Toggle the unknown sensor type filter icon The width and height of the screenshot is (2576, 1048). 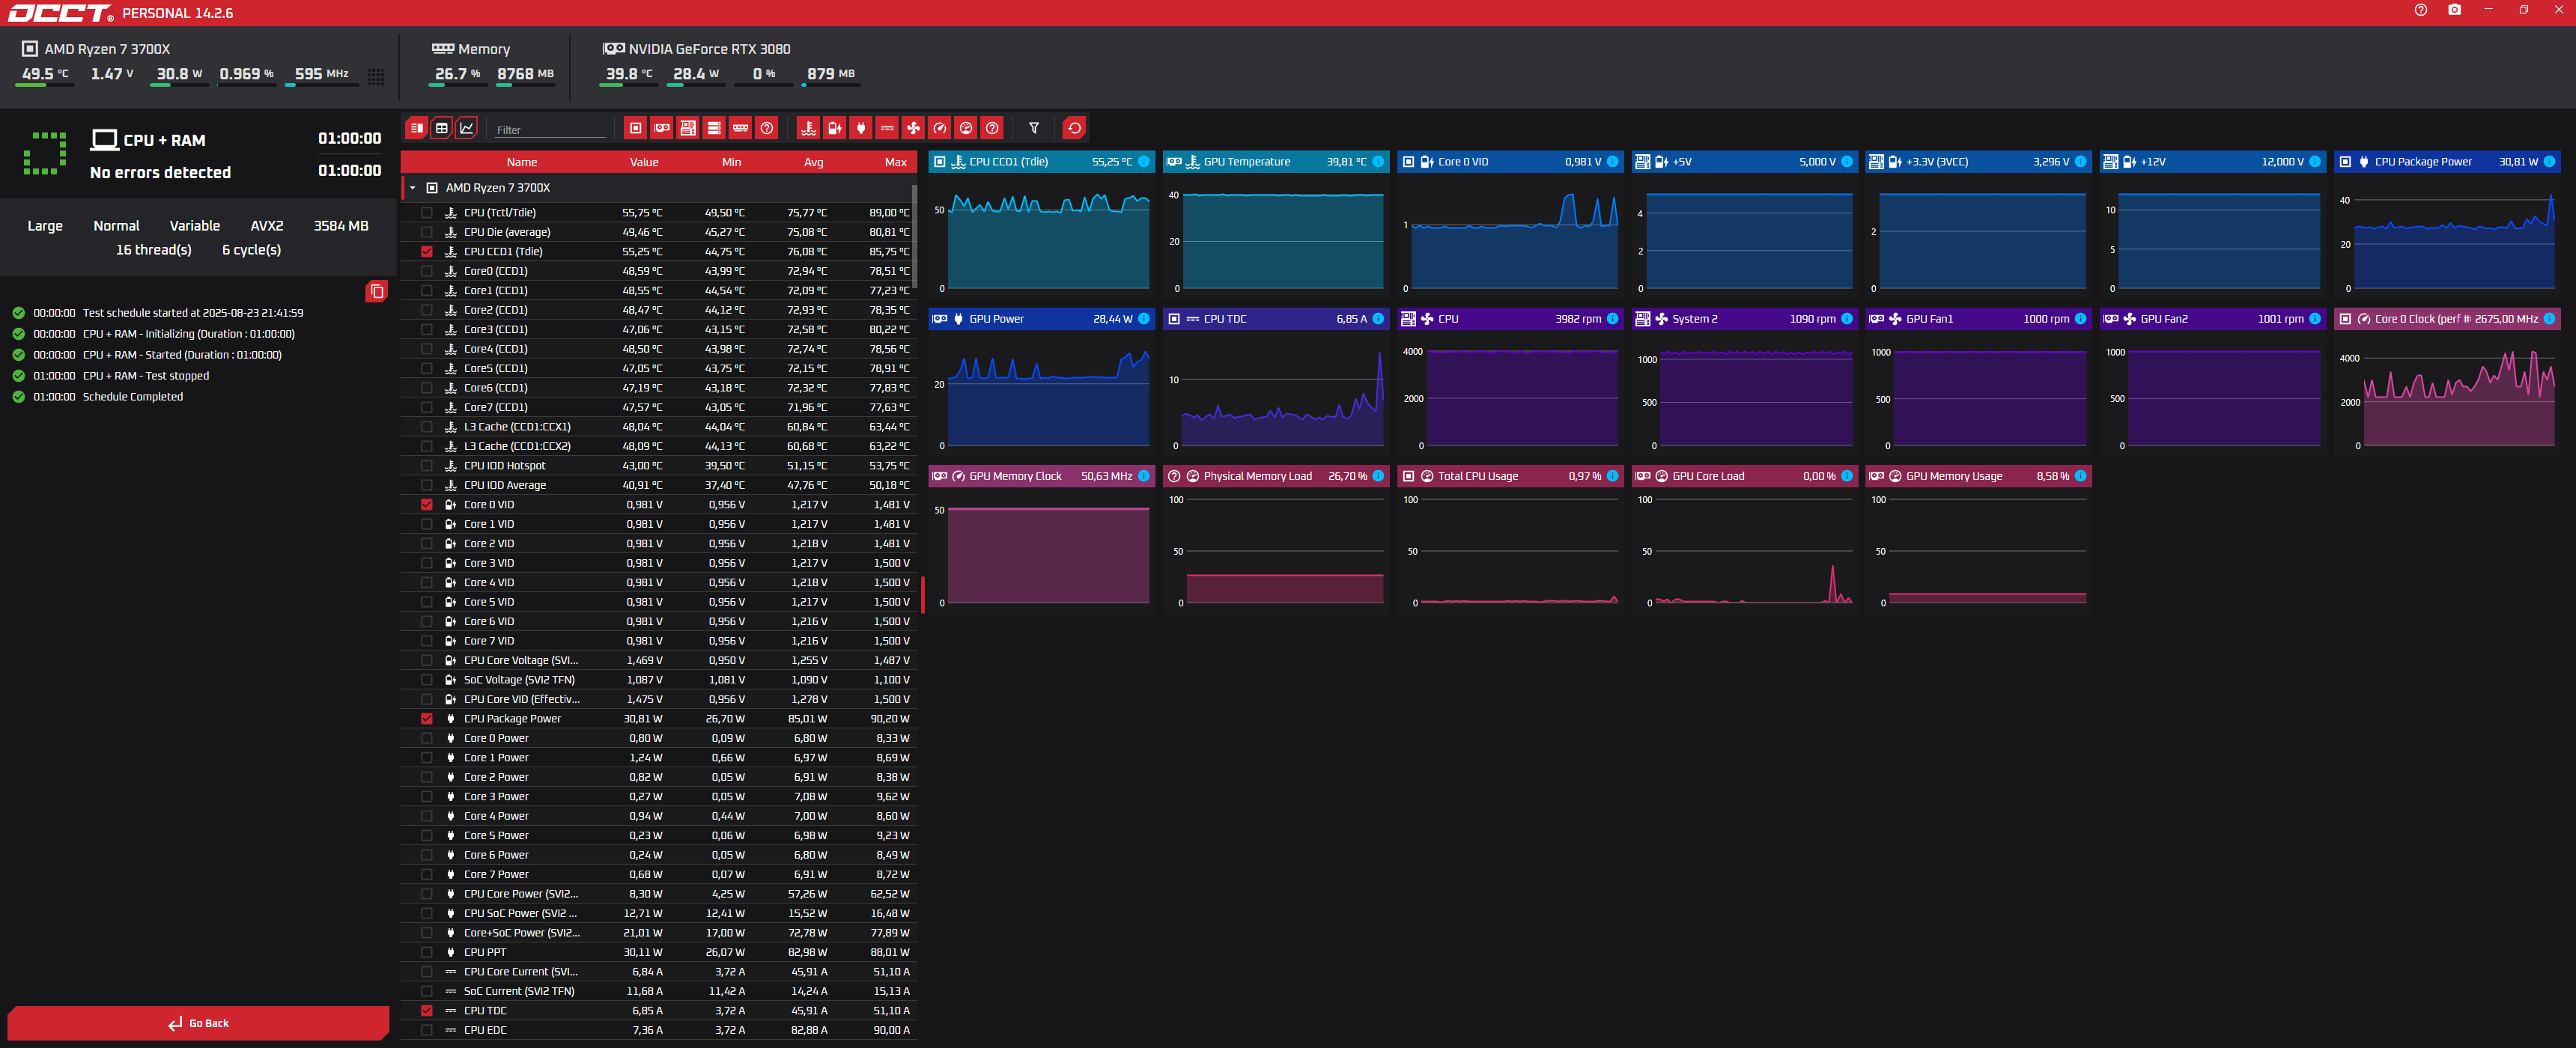click(992, 128)
